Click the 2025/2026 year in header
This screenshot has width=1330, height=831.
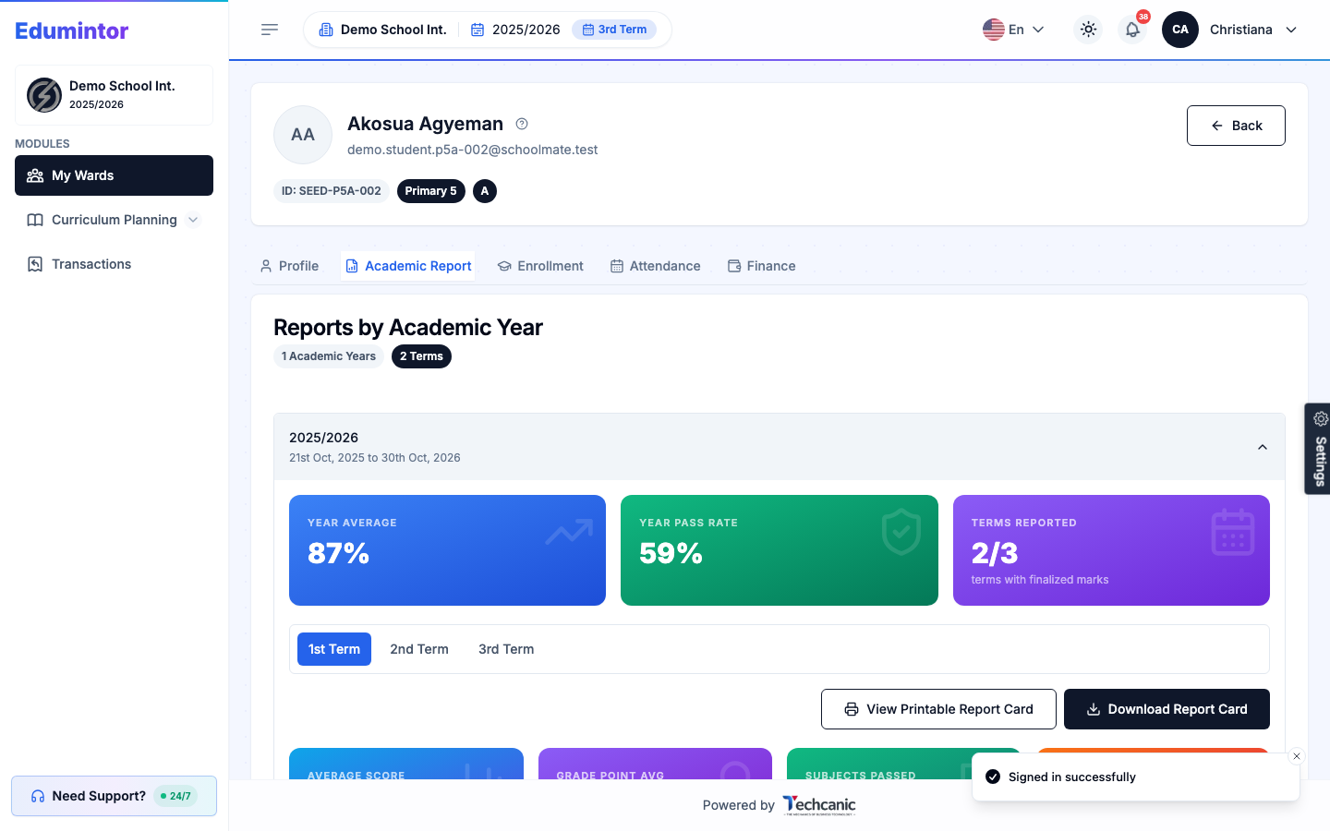point(515,30)
